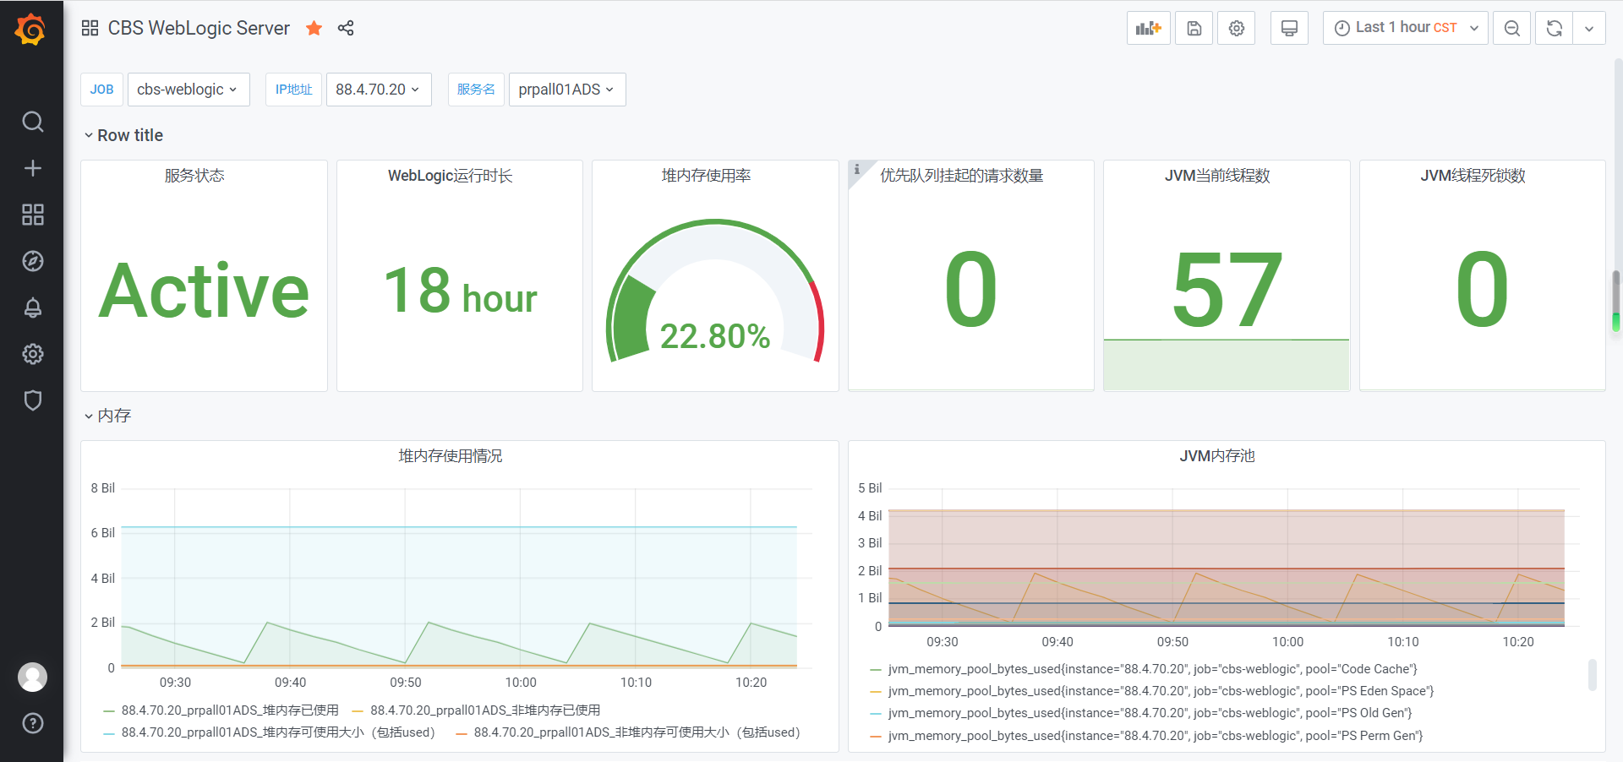Share the dashboard via share icon

click(346, 28)
